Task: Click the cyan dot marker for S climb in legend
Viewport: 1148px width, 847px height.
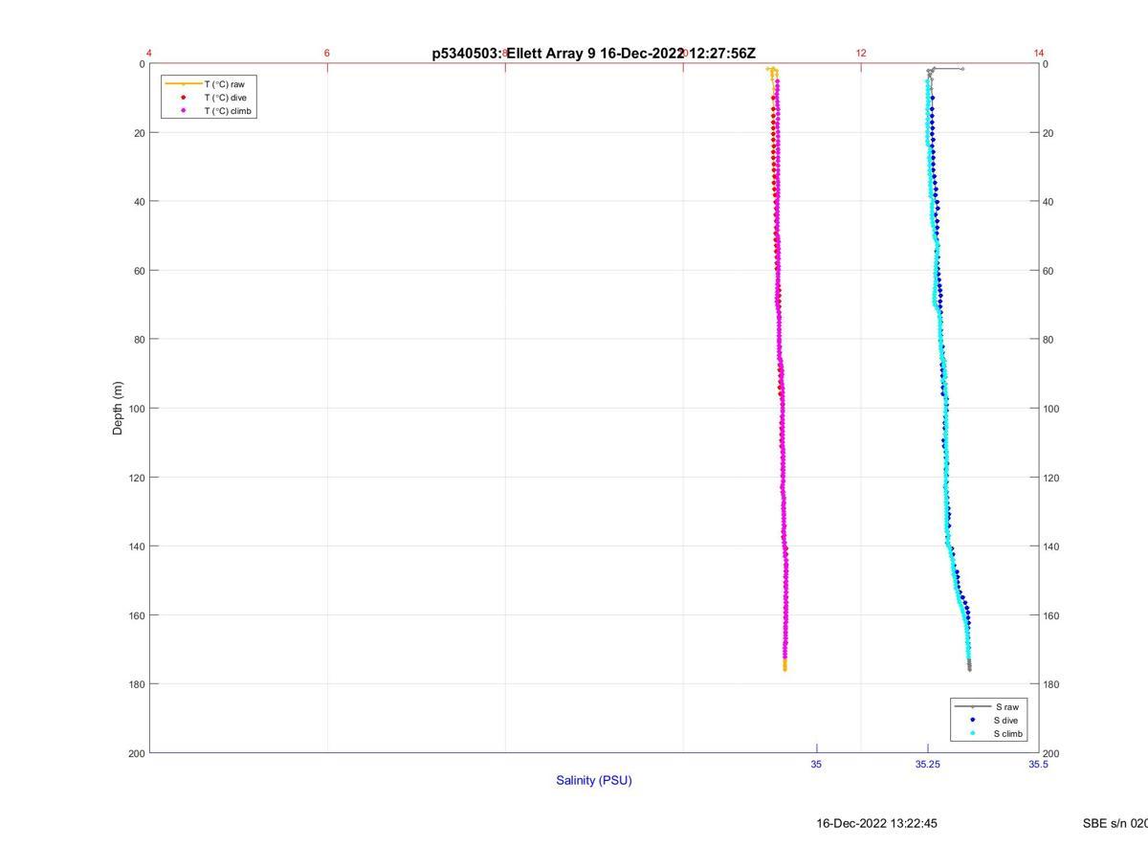Action: (972, 734)
